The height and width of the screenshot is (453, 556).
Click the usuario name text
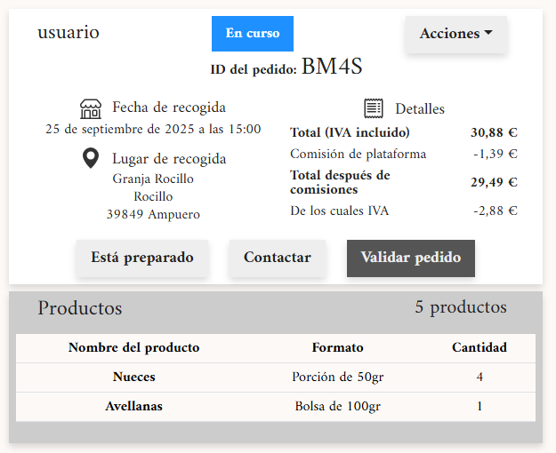(68, 32)
